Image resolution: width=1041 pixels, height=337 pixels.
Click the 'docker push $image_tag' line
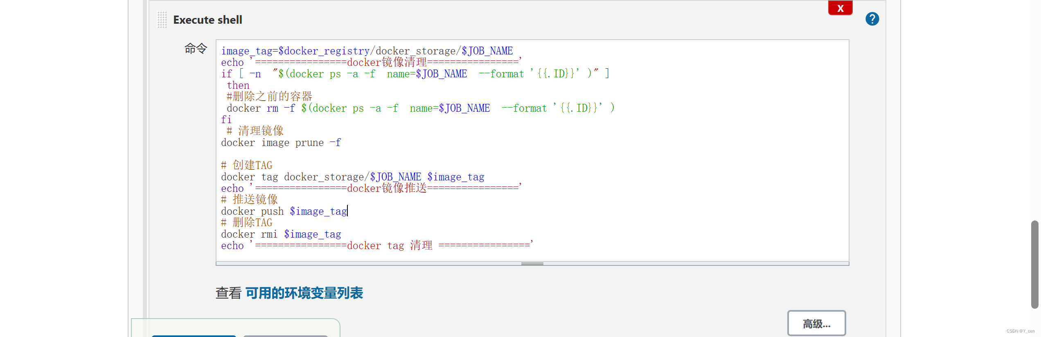284,211
